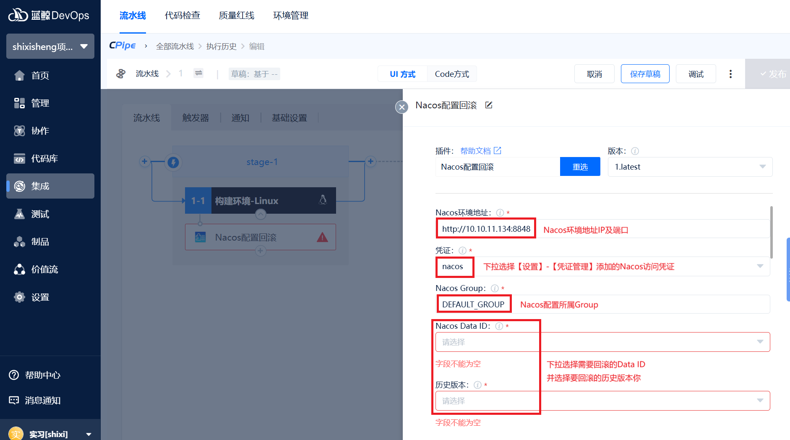
Task: Click the edit pencil icon beside Nacos配置回滚 title
Action: click(489, 105)
